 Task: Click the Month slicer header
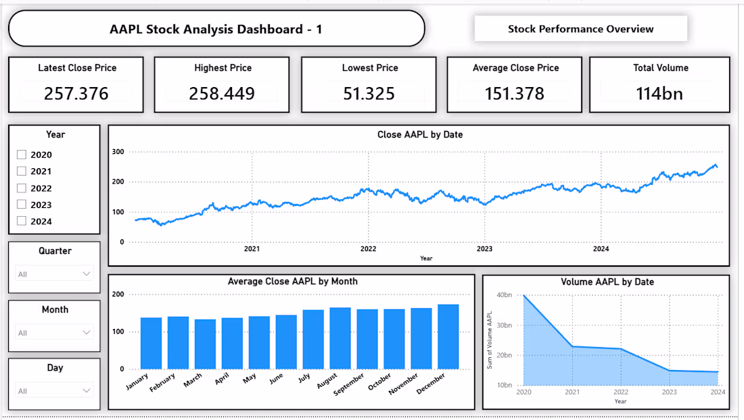[55, 310]
